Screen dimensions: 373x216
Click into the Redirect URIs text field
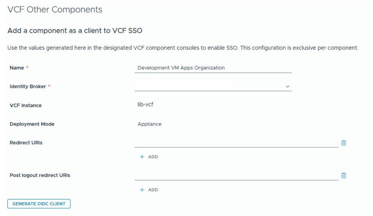(236, 143)
